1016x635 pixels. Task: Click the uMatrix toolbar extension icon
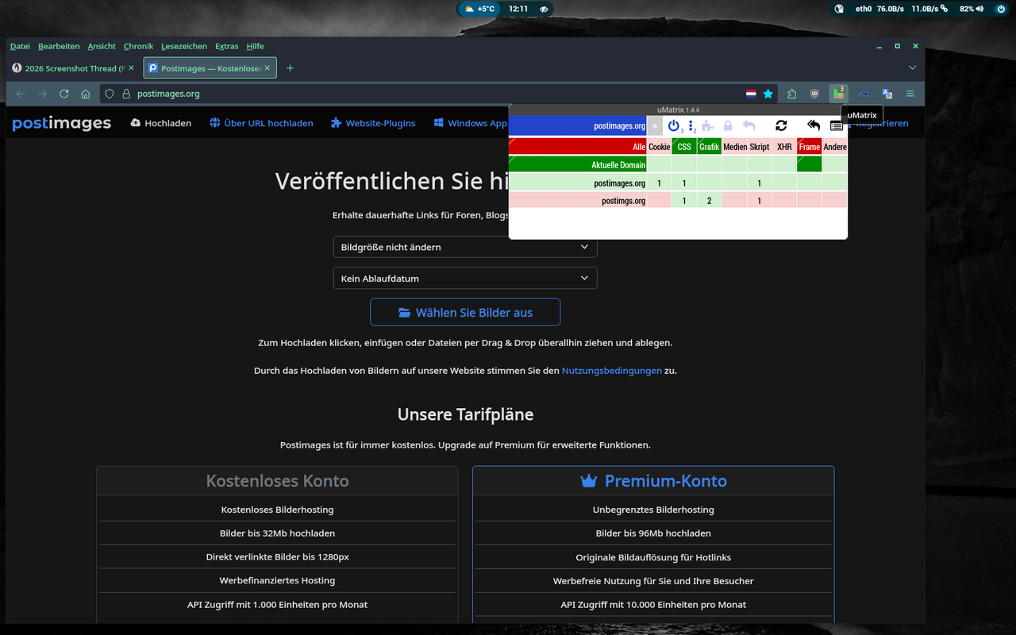[x=838, y=94]
